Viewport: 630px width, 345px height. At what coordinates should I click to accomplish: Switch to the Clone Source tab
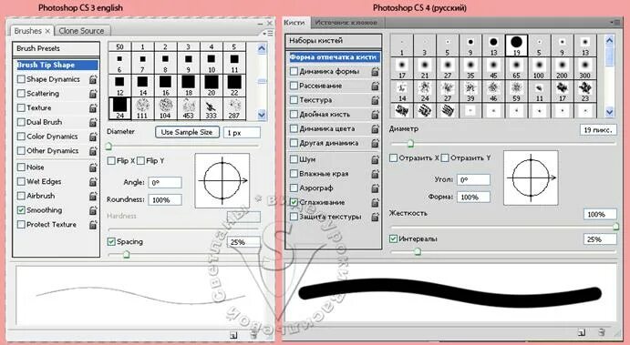click(x=81, y=31)
